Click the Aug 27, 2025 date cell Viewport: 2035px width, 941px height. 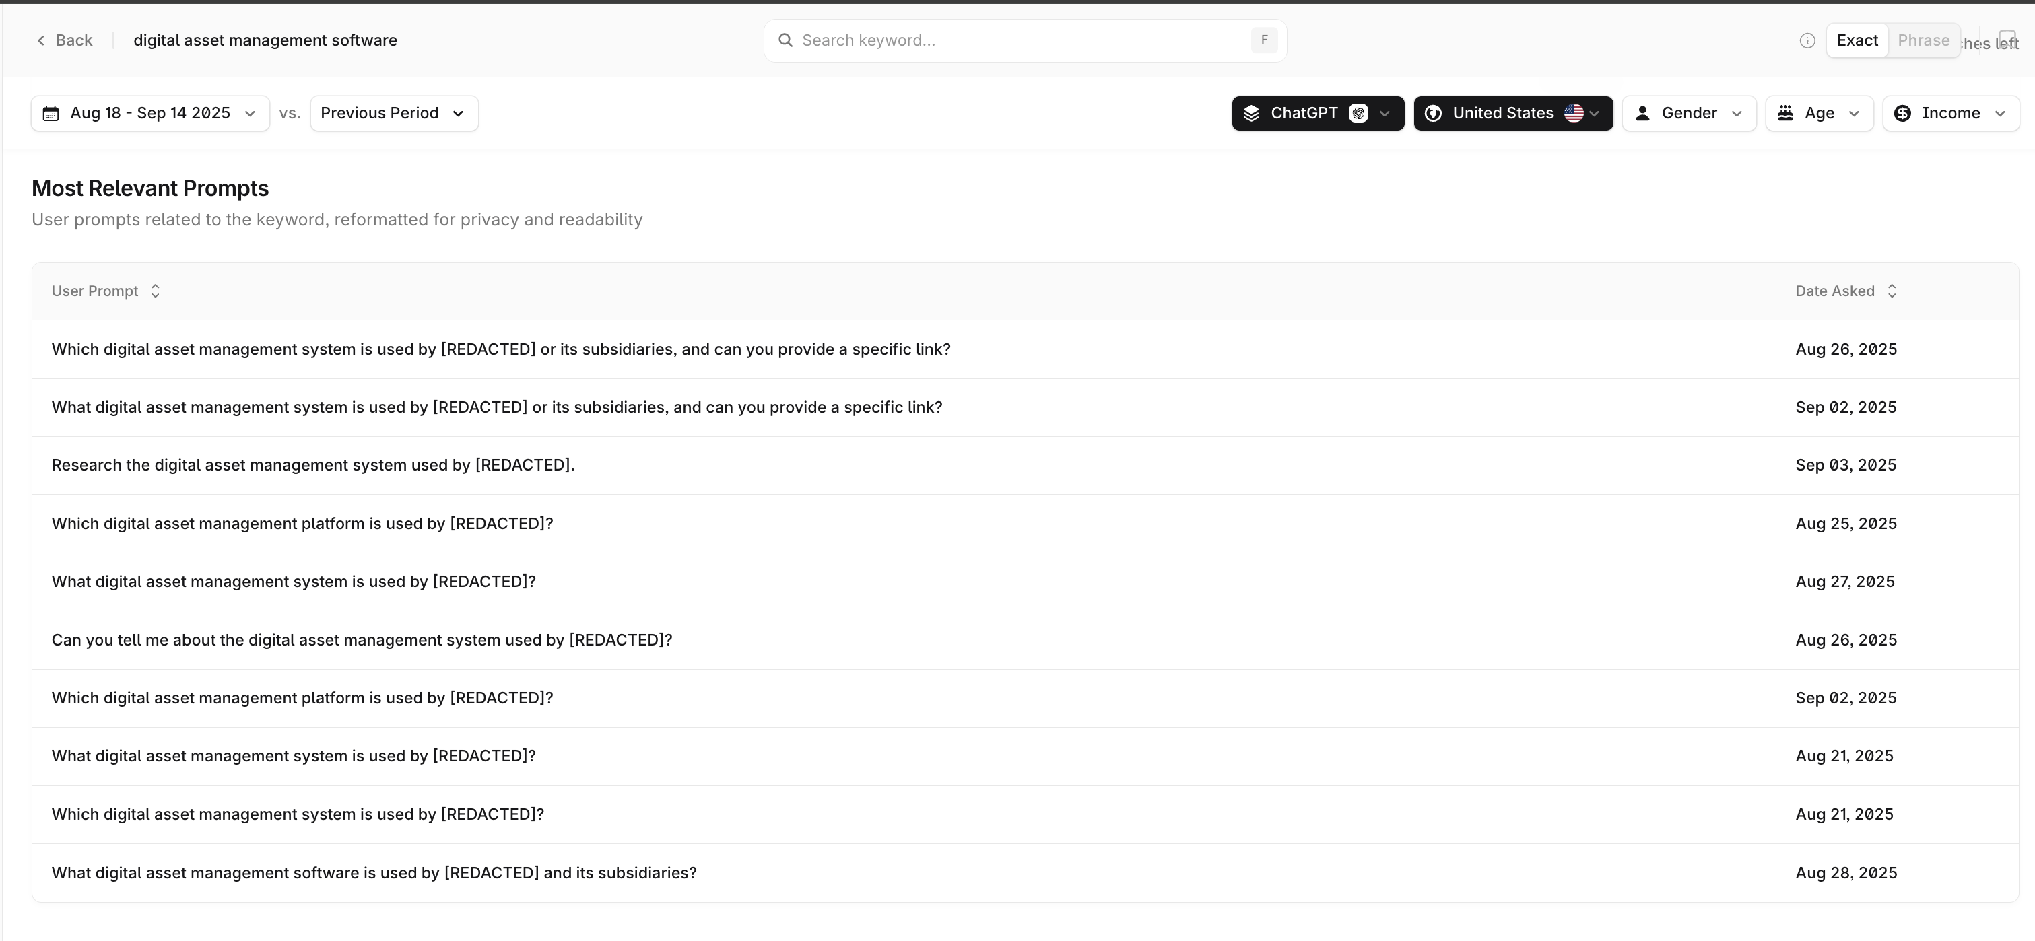(1844, 582)
